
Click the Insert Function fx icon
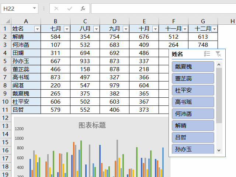[x=83, y=8]
